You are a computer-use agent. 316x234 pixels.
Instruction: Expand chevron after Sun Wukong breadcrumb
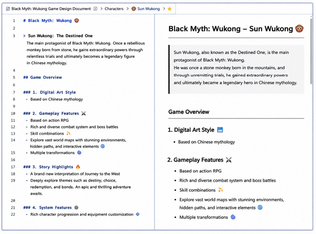[x=164, y=9]
